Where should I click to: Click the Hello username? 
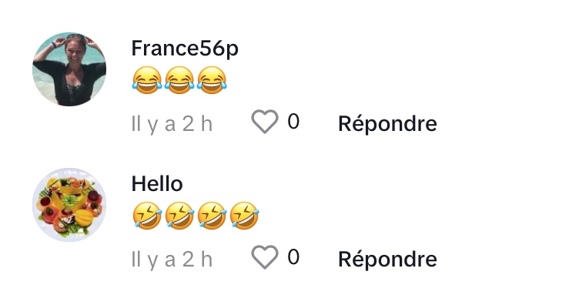click(157, 184)
